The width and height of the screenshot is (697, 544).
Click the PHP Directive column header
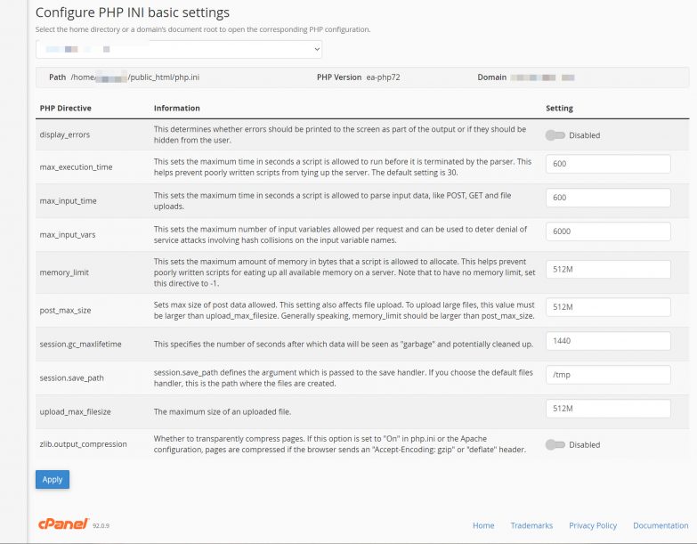click(66, 109)
